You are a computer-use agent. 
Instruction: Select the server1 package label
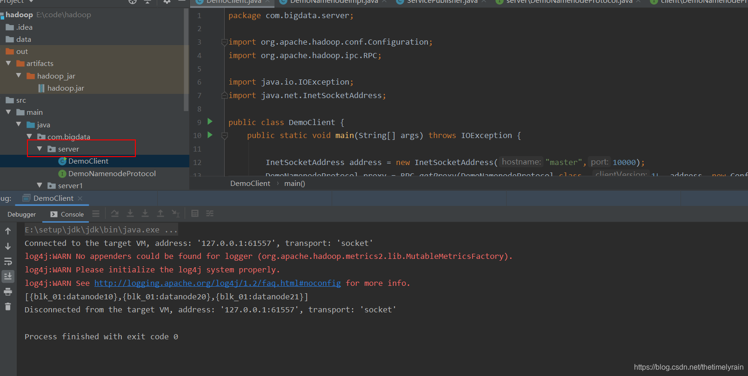(70, 185)
